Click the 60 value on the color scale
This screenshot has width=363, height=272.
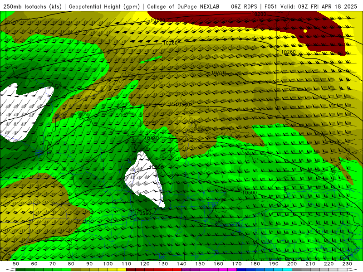coord(34,264)
